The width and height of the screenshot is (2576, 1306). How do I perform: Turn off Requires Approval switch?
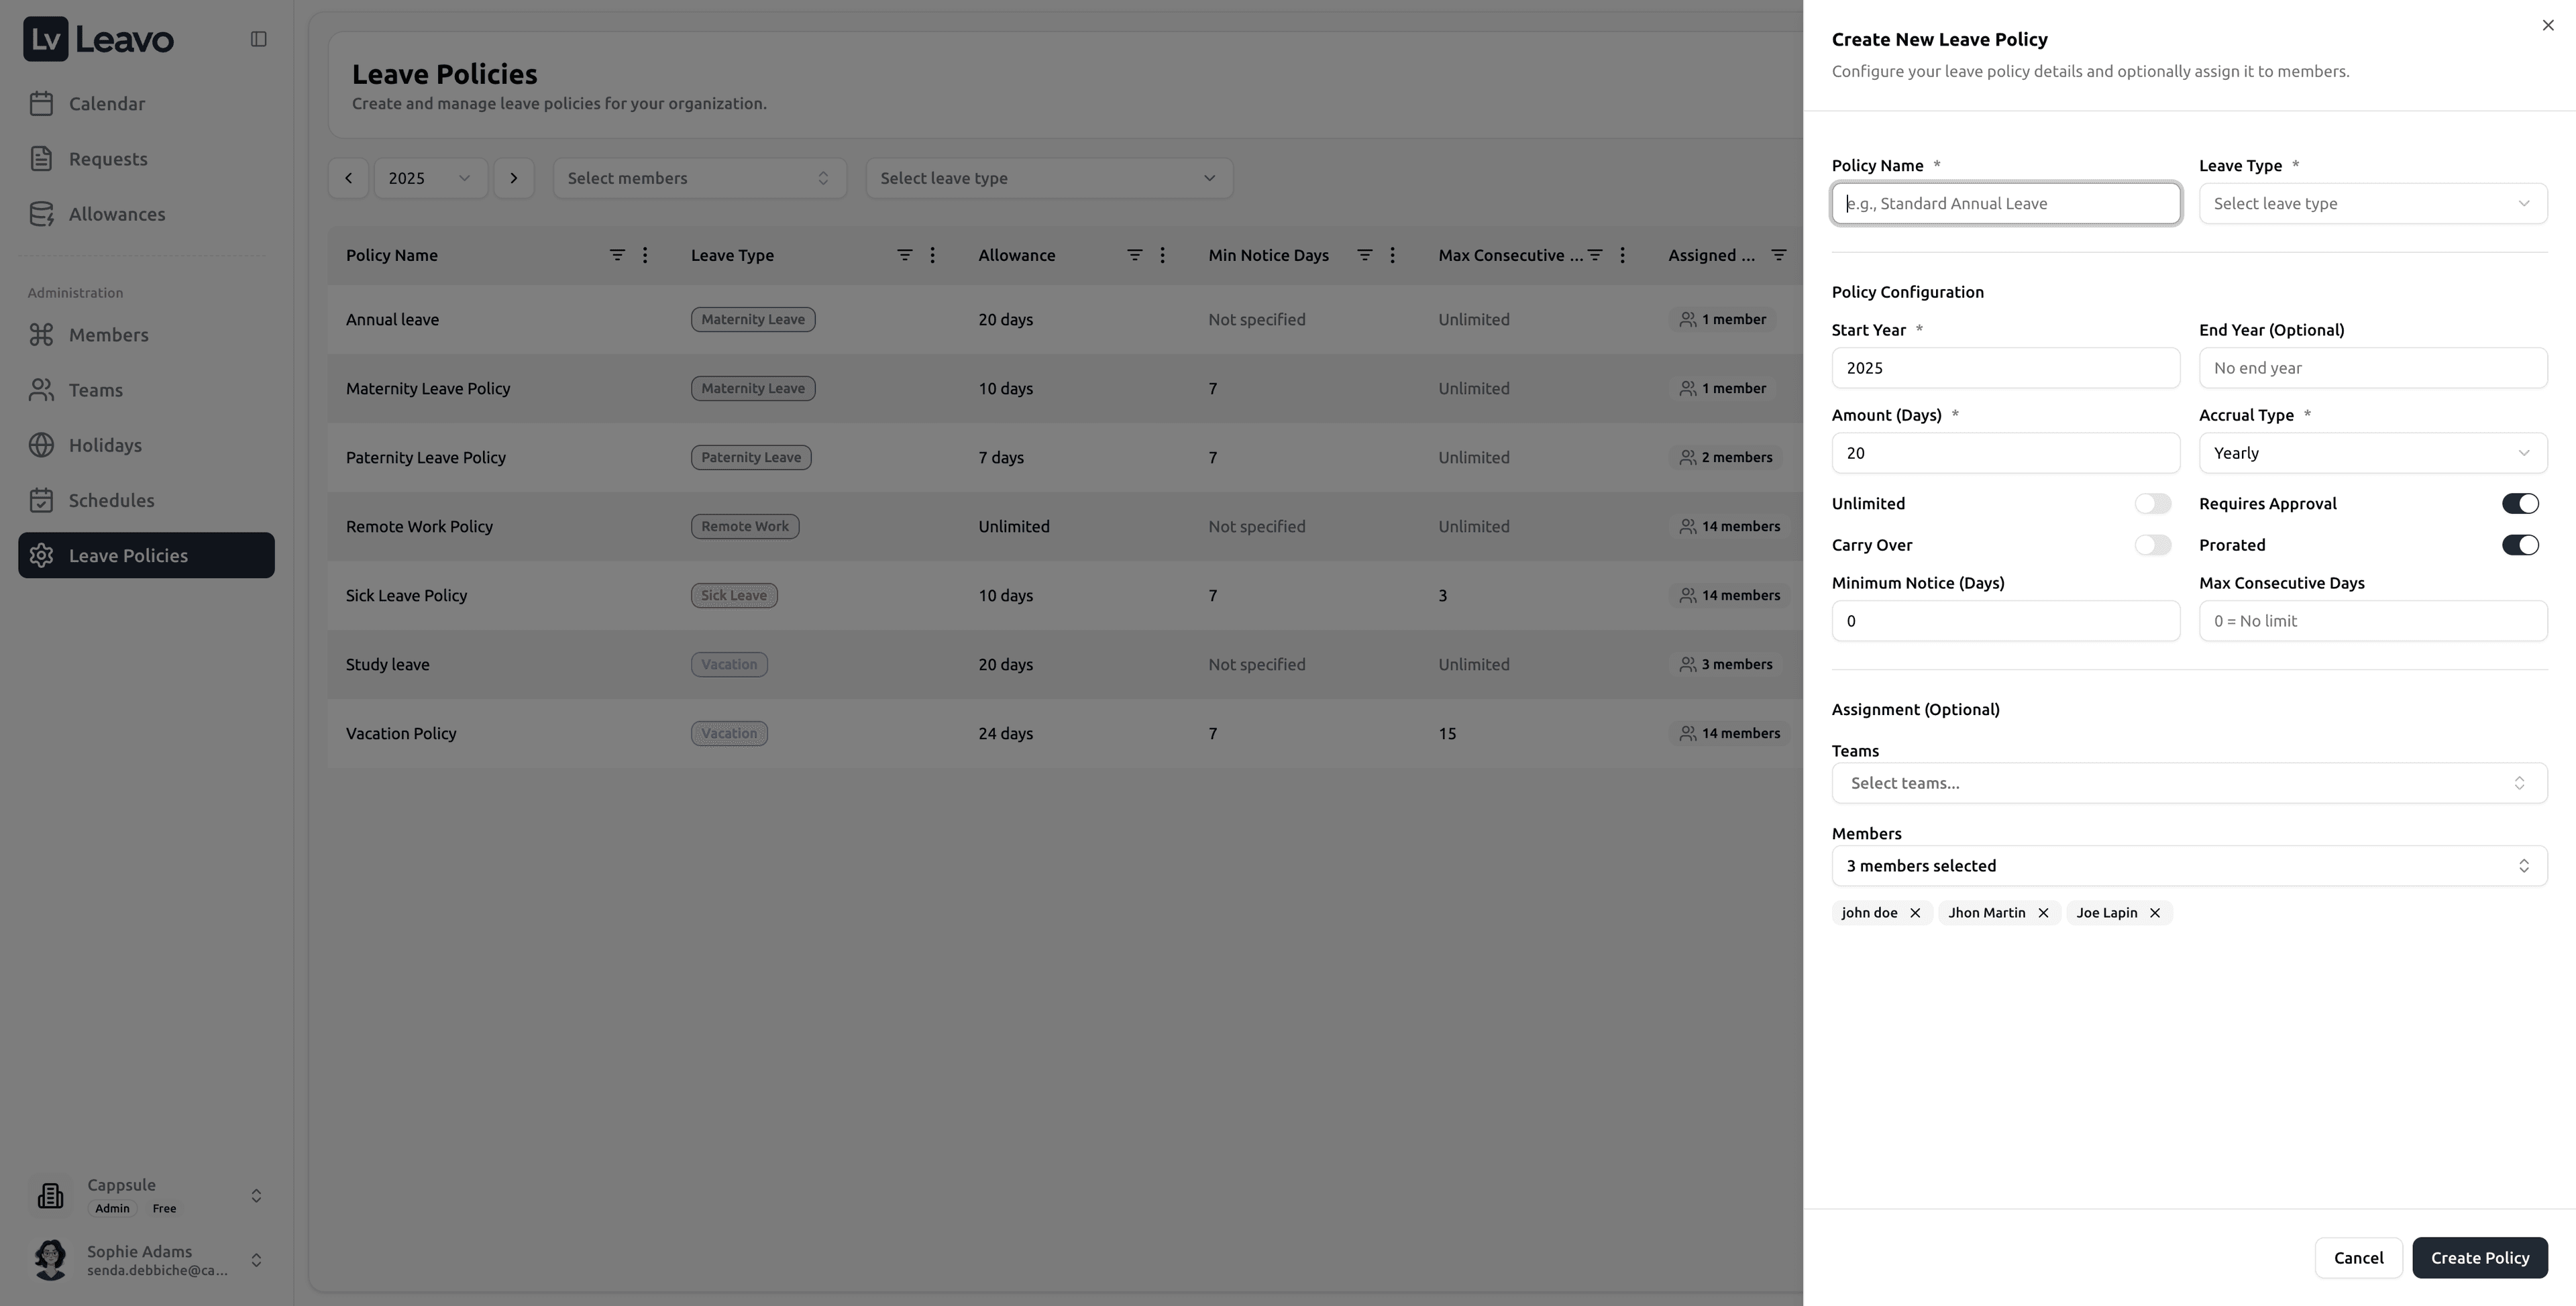point(2519,504)
